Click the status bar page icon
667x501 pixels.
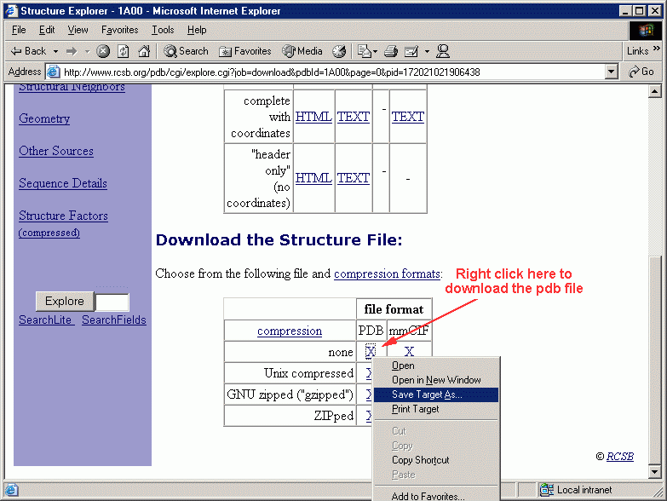(x=11, y=491)
